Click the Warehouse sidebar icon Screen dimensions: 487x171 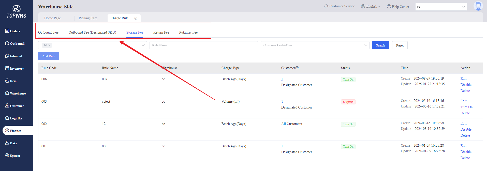[x=7, y=93]
